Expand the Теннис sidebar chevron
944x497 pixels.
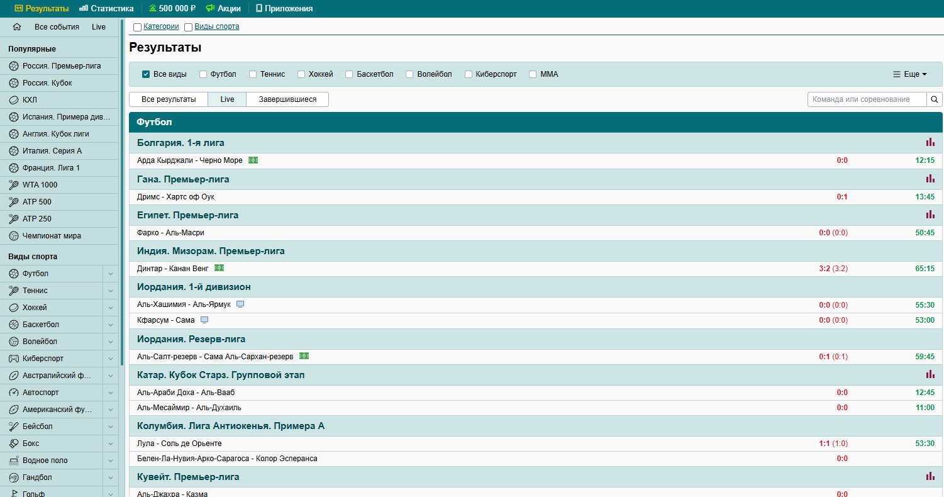point(110,291)
